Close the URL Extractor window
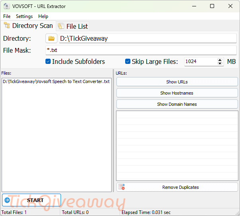The image size is (240, 216). [x=230, y=6]
